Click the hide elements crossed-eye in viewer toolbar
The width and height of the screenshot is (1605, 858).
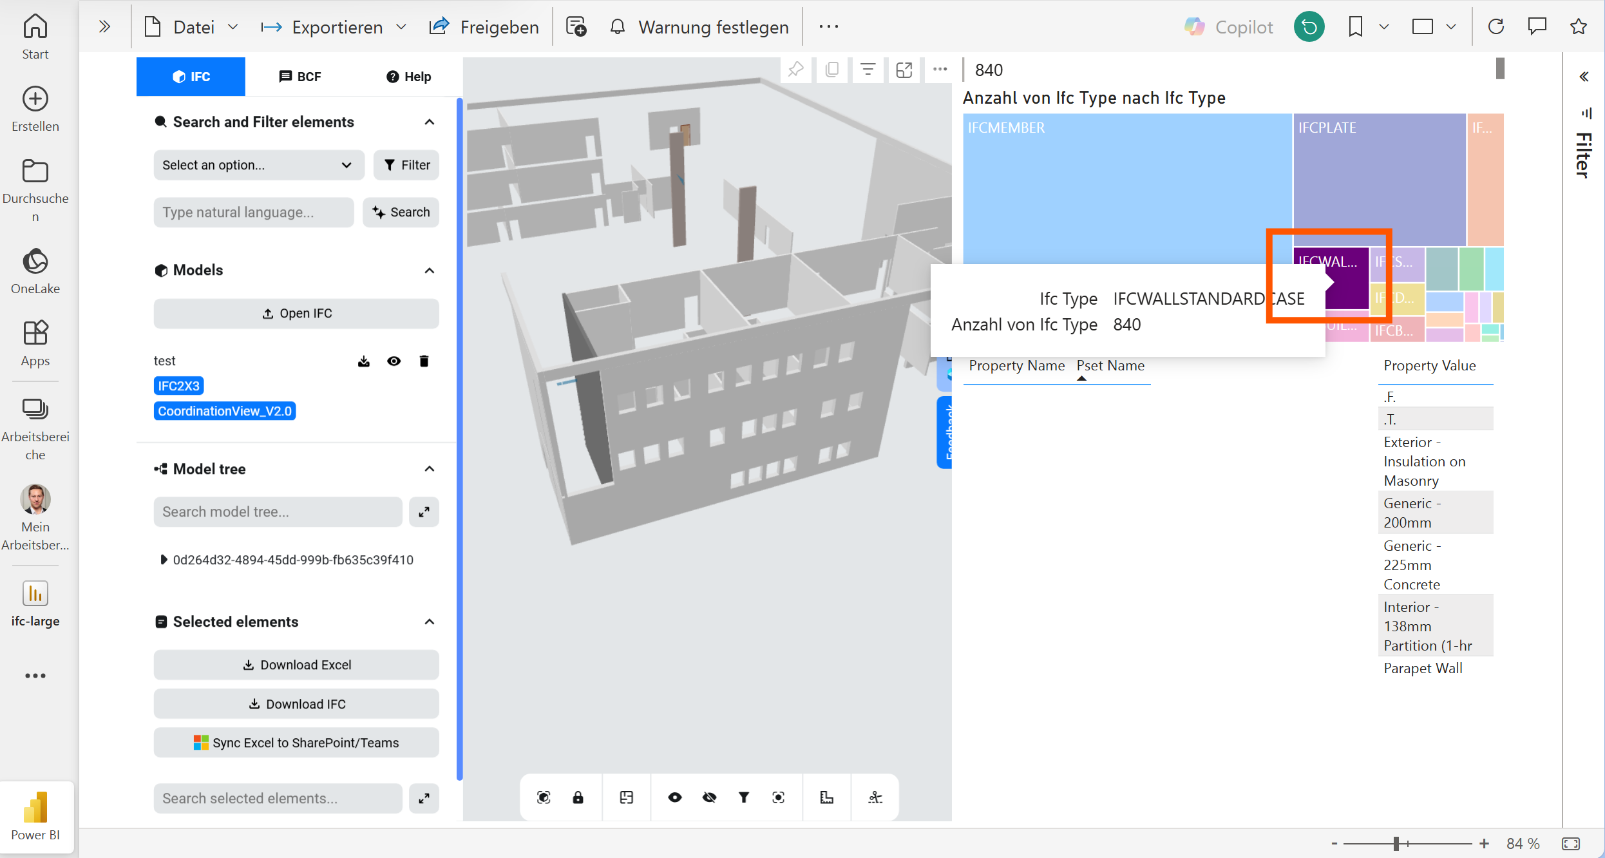(x=710, y=797)
